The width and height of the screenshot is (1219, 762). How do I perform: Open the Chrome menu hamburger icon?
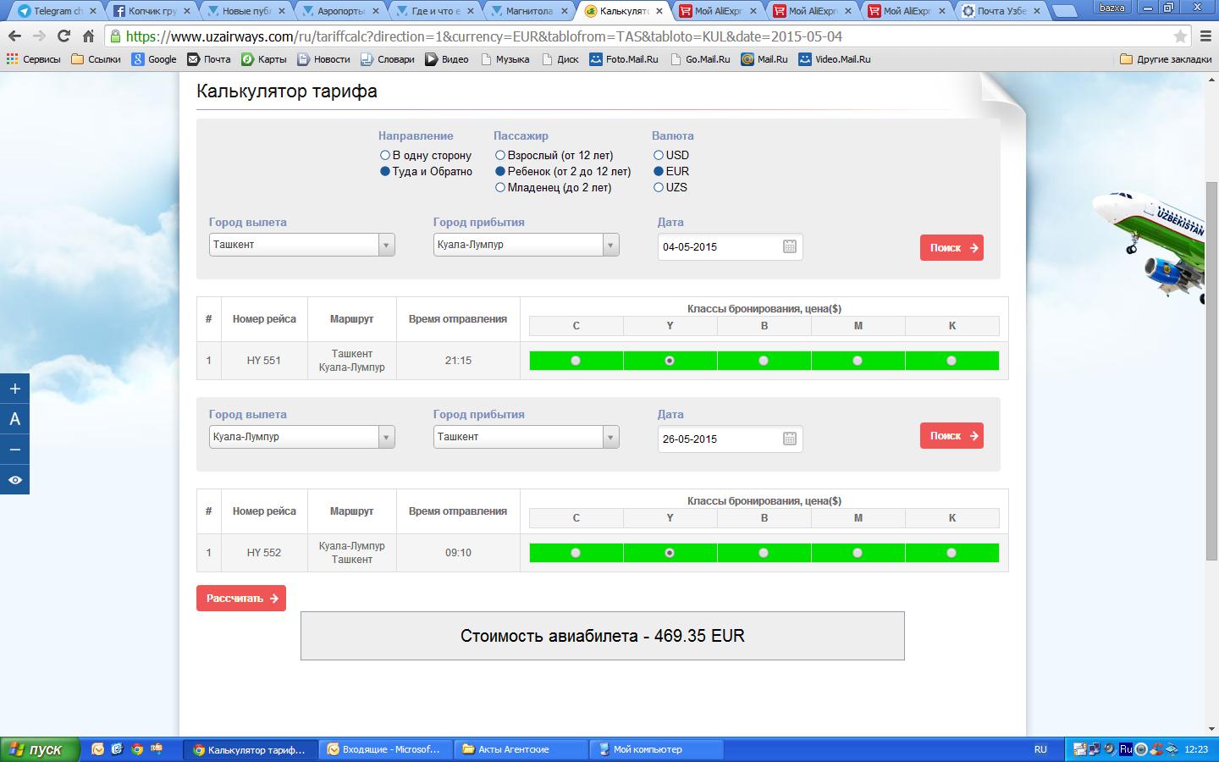pos(1205,36)
